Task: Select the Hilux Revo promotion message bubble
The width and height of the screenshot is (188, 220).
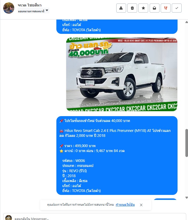Action: click(x=117, y=156)
